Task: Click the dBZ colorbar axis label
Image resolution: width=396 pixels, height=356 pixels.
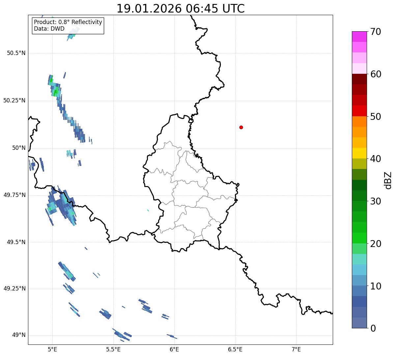Action: 388,180
